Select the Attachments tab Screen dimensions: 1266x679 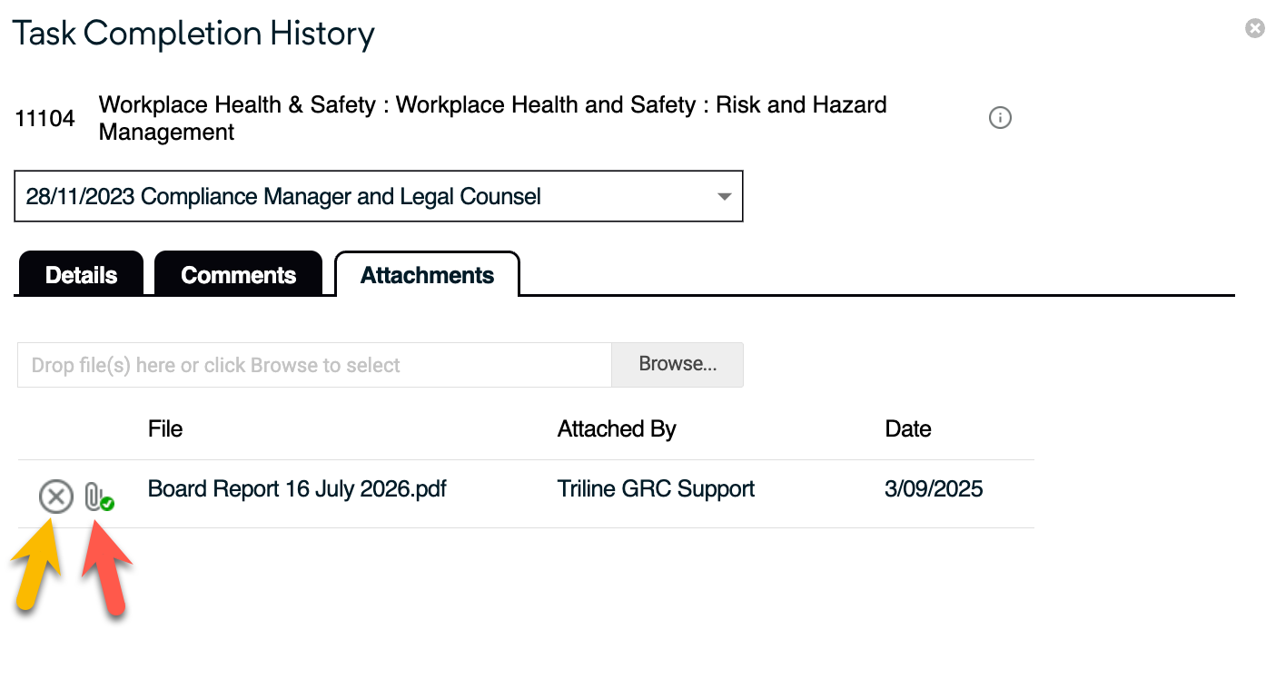(x=427, y=275)
